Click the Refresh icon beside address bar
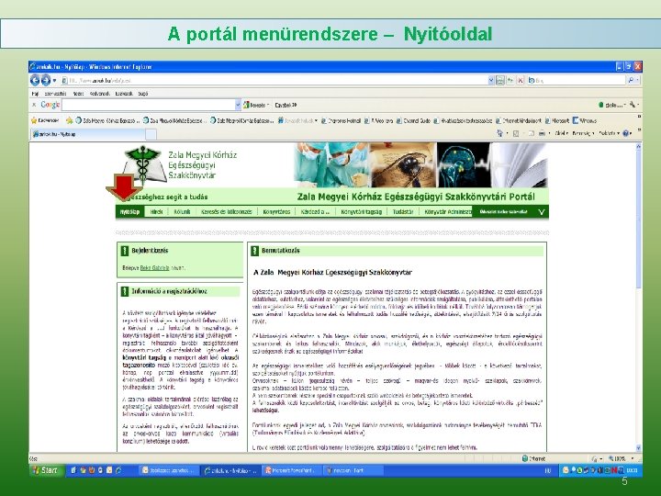The width and height of the screenshot is (661, 496). pyautogui.click(x=511, y=80)
